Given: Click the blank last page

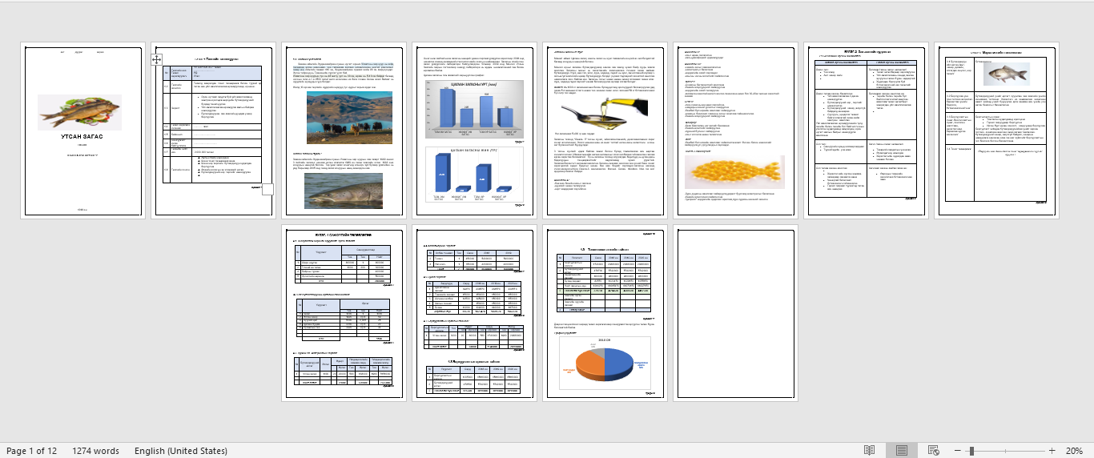Looking at the screenshot, I should click(736, 312).
